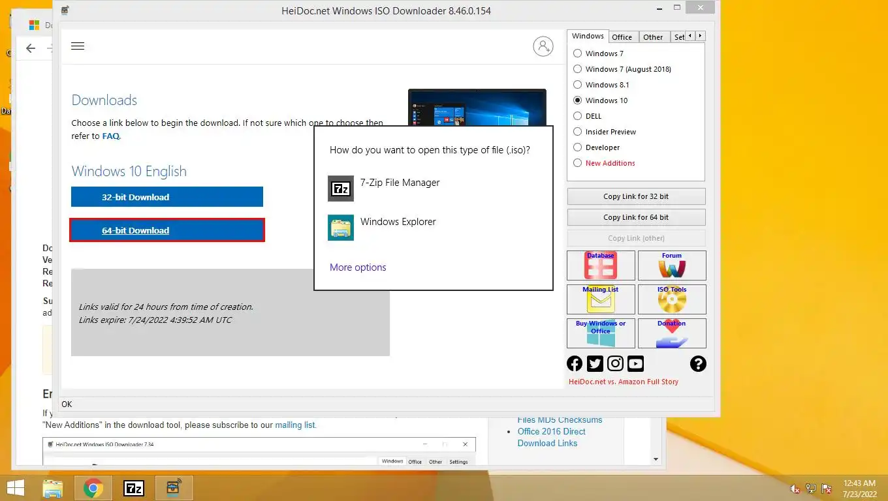Open Office 2016 Direct Download Links
888x501 pixels.
point(551,437)
